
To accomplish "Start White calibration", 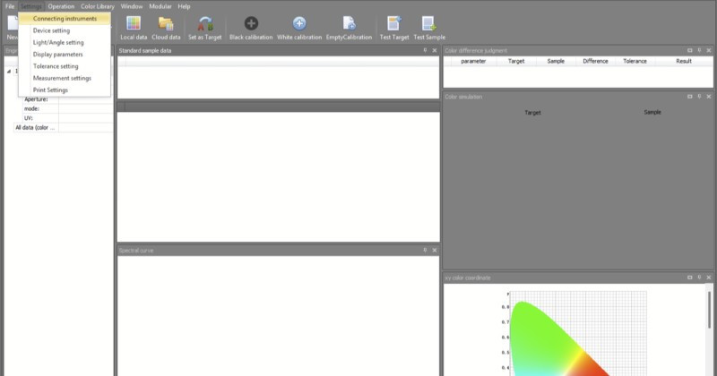I will [x=299, y=28].
